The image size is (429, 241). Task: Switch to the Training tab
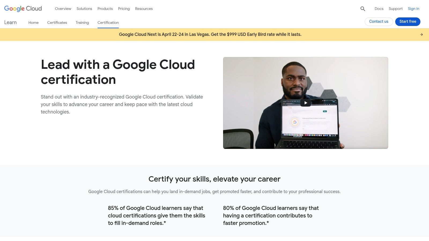pyautogui.click(x=82, y=22)
